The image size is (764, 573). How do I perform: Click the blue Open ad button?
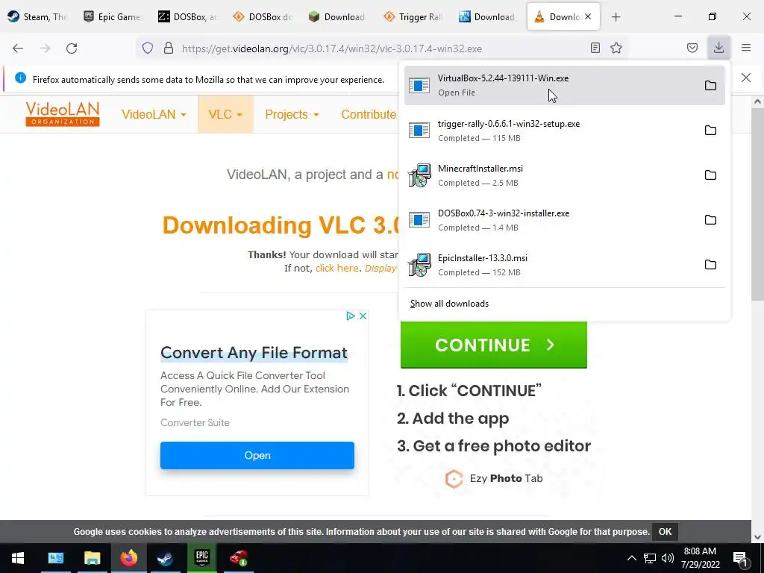tap(257, 456)
